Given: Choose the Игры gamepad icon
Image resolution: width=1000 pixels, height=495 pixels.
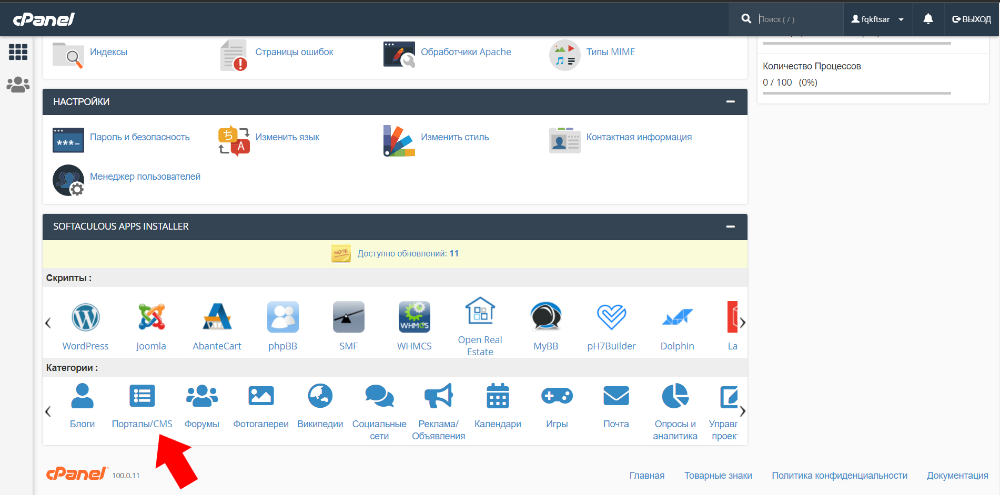Looking at the screenshot, I should coord(557,396).
